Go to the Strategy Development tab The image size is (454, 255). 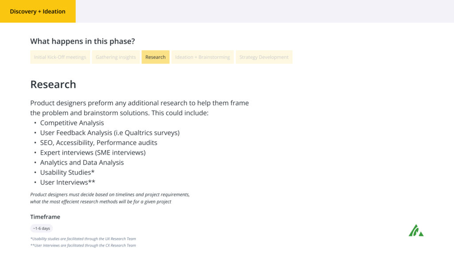pyautogui.click(x=264, y=57)
